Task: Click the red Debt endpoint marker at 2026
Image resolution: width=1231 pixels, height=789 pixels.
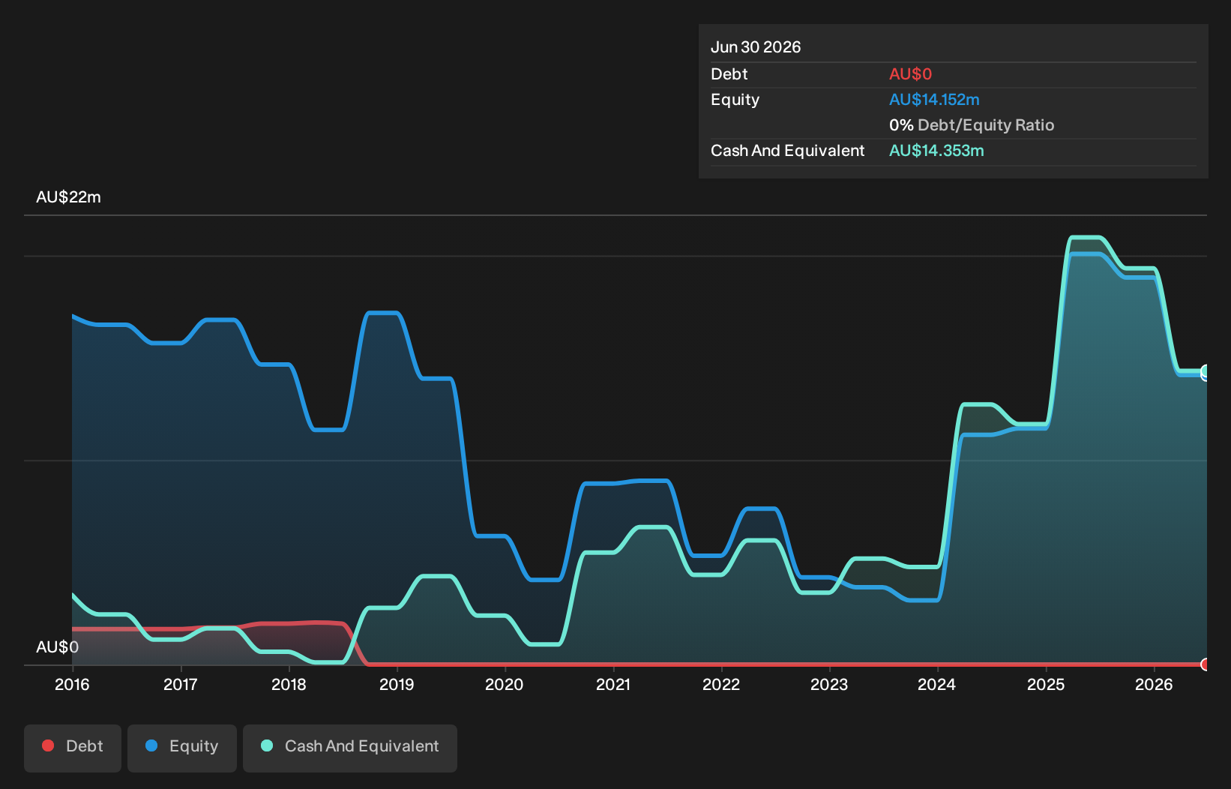Action: (1206, 664)
